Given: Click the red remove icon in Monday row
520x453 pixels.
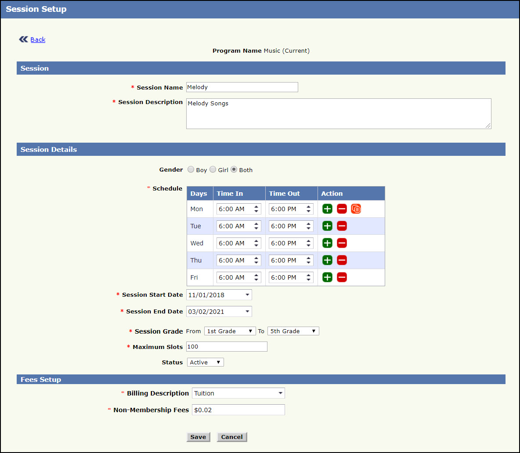Looking at the screenshot, I should coord(342,209).
